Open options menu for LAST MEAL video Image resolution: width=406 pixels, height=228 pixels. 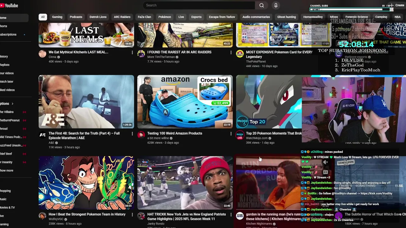point(132,53)
